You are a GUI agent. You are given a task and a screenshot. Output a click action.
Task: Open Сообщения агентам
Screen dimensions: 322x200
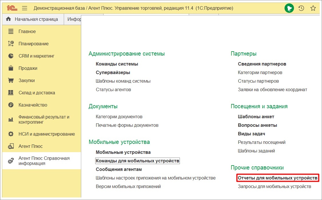pyautogui.click(x=119, y=170)
